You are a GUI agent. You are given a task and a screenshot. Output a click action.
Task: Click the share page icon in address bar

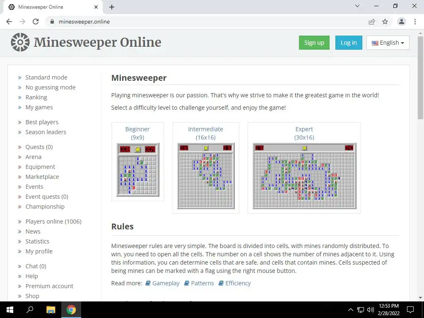click(x=372, y=22)
